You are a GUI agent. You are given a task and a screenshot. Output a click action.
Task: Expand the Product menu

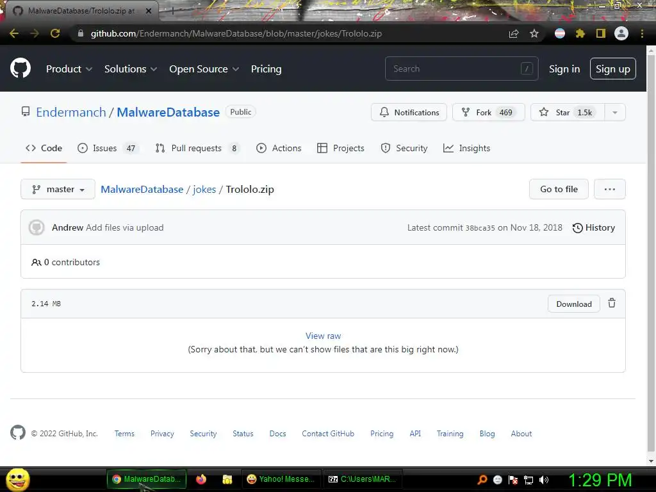coord(69,69)
